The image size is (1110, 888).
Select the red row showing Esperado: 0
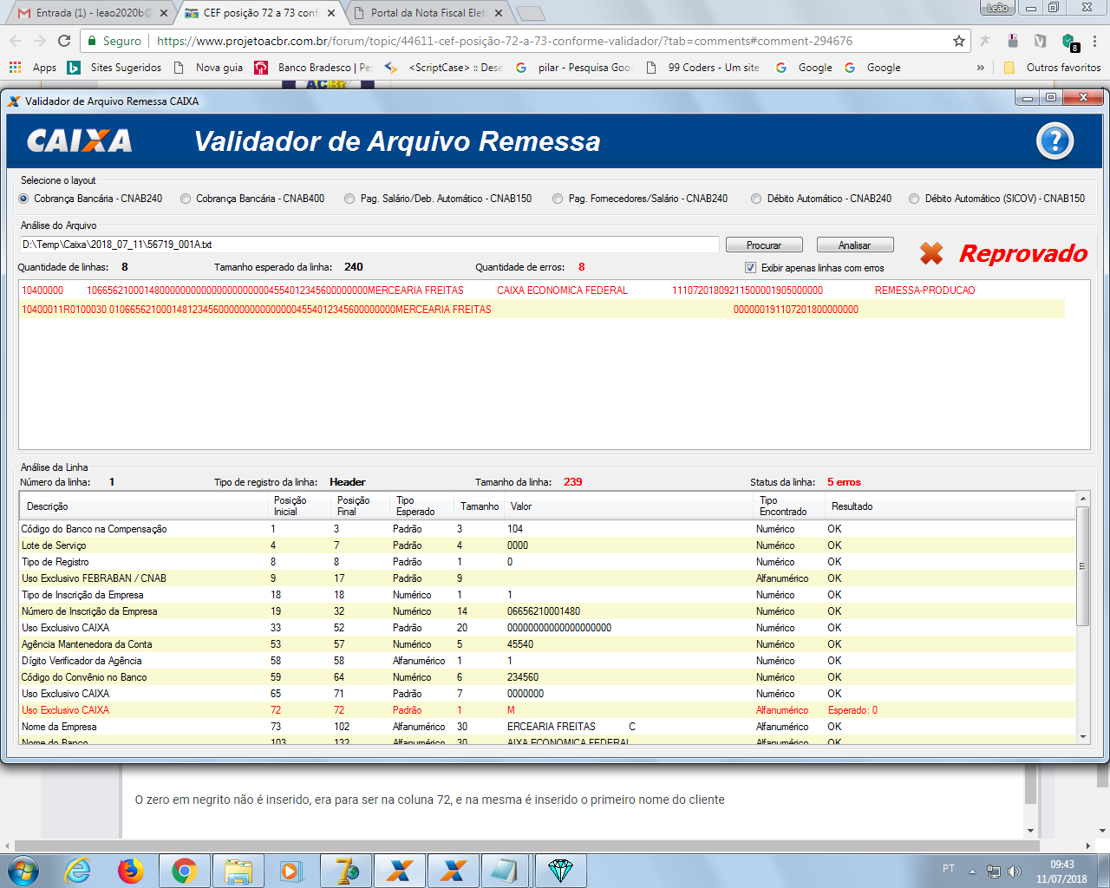pyautogui.click(x=547, y=710)
